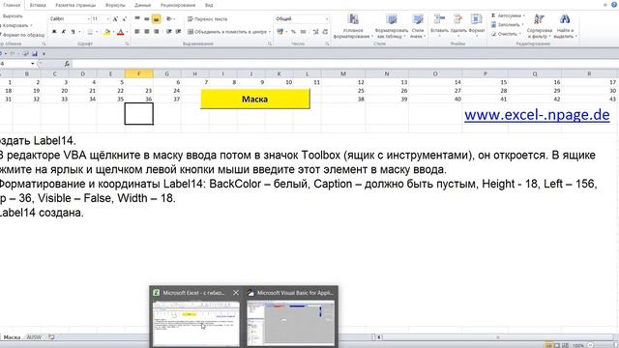Open Условное форматирование menu
Image resolution: width=619 pixels, height=348 pixels.
point(353,26)
